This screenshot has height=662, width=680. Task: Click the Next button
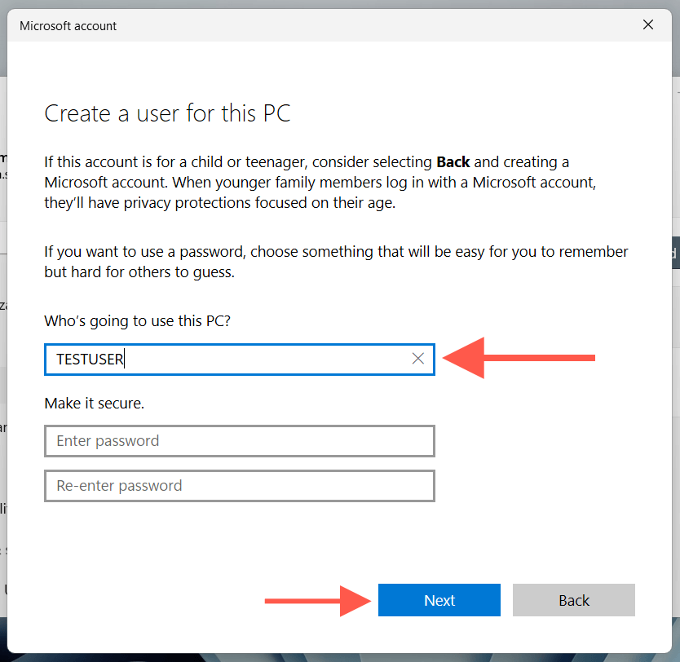[439, 600]
